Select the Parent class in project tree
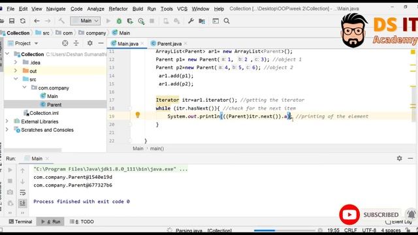418x235 pixels. pos(54,104)
